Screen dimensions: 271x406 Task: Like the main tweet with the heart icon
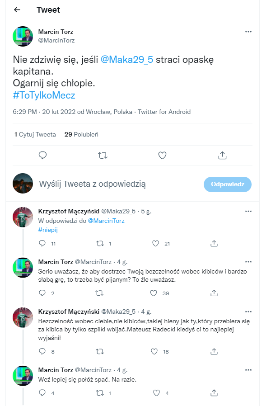click(x=163, y=156)
